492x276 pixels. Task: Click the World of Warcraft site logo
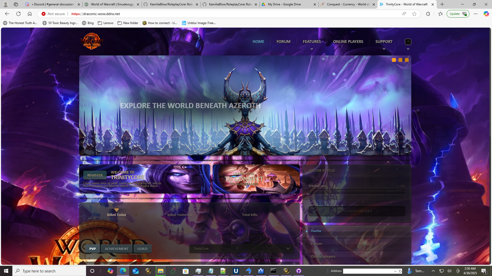(92, 41)
